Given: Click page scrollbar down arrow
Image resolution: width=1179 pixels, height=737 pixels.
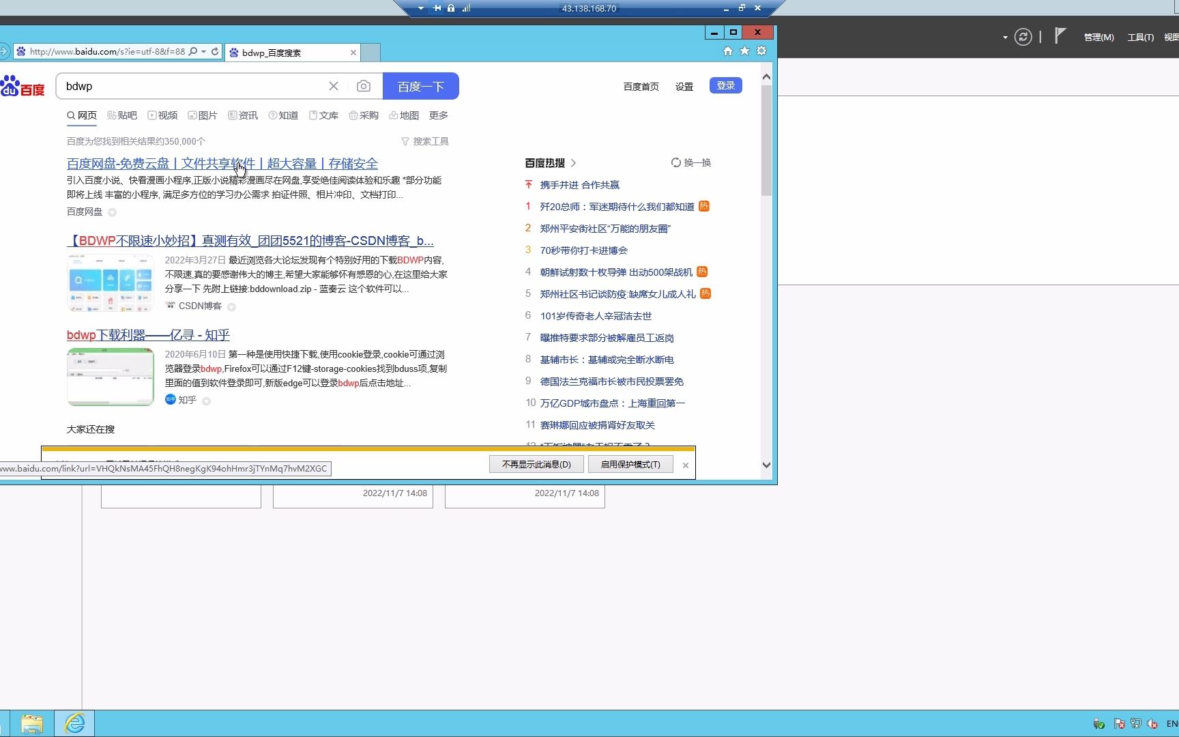Looking at the screenshot, I should 766,465.
